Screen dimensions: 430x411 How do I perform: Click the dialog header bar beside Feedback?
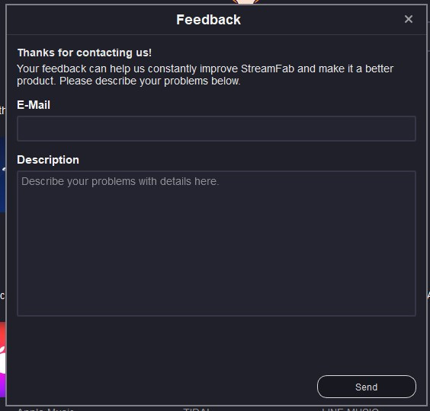click(316, 20)
